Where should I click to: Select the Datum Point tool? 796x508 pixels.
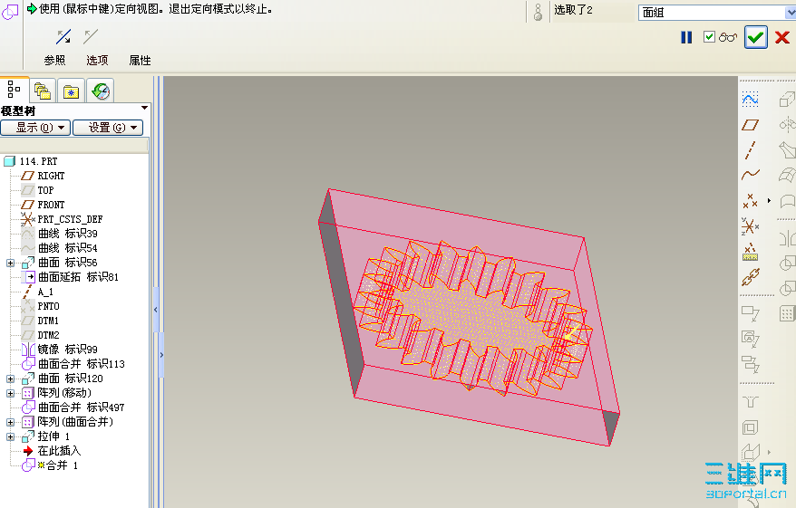pyautogui.click(x=750, y=201)
